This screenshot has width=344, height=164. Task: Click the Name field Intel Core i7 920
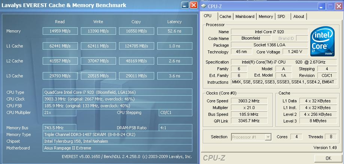pyautogui.click(x=270, y=32)
